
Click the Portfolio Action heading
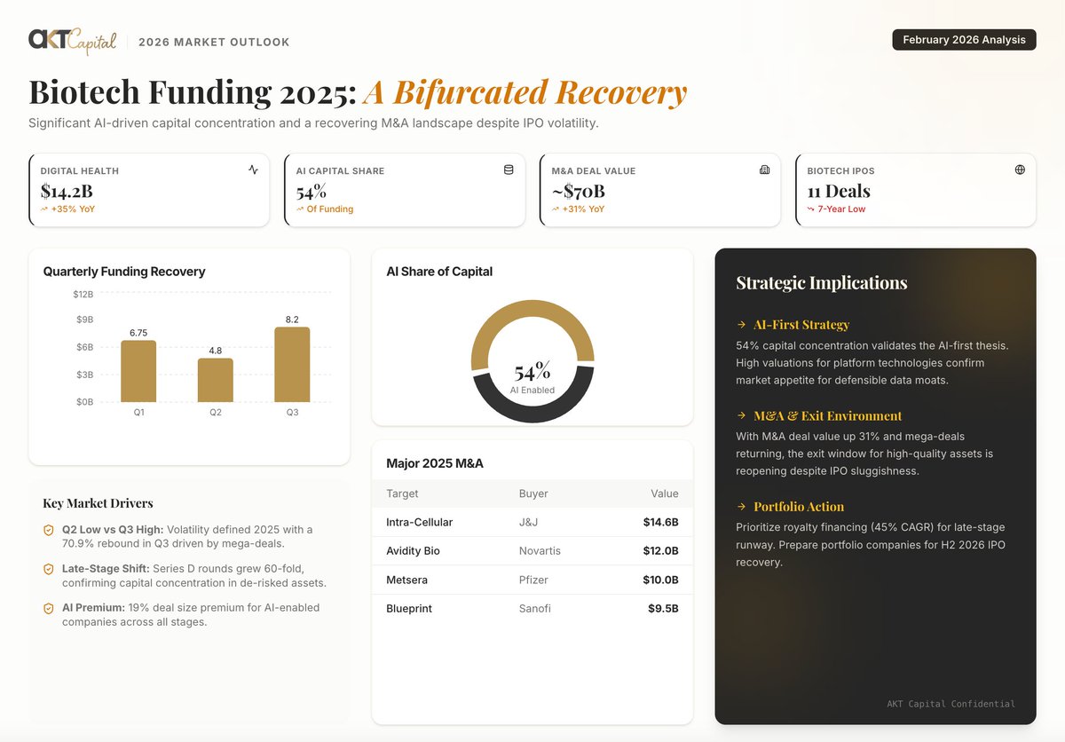click(x=799, y=507)
